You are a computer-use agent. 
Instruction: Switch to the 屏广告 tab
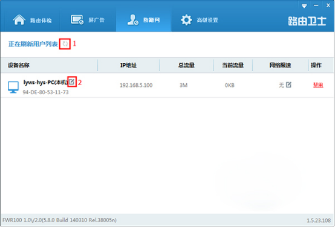pos(88,21)
